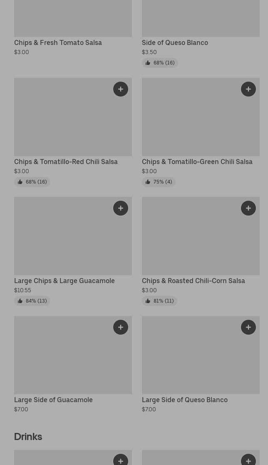Click the 81% (11) rating badge

[x=159, y=301]
